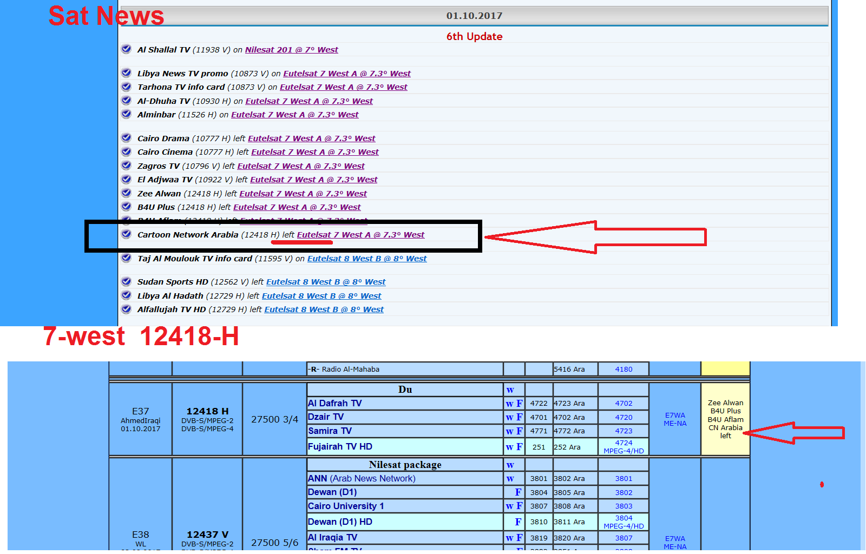Click the 'w' icon in the Du package row
This screenshot has width=866, height=554.
[510, 389]
